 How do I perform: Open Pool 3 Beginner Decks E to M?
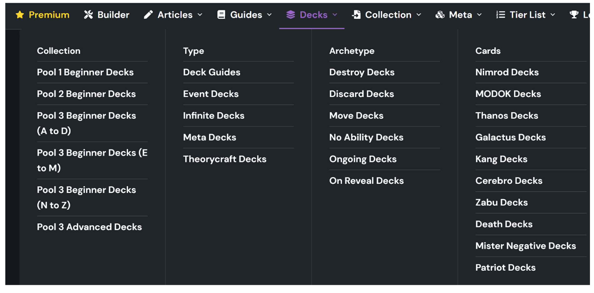92,160
